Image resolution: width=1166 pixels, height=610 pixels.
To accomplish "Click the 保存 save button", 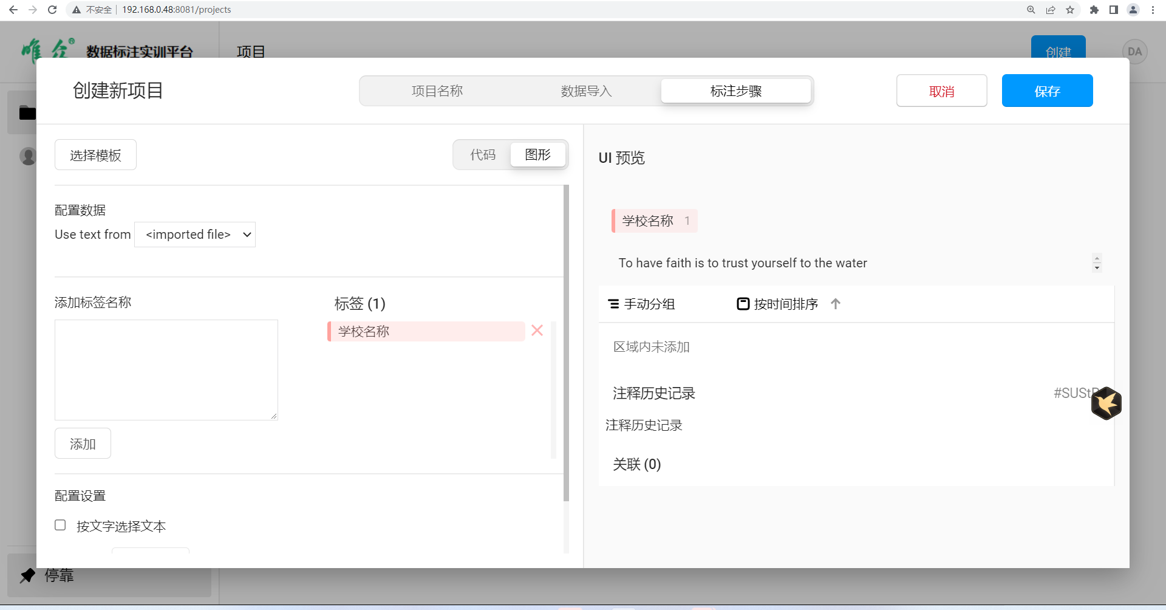I will (1047, 91).
